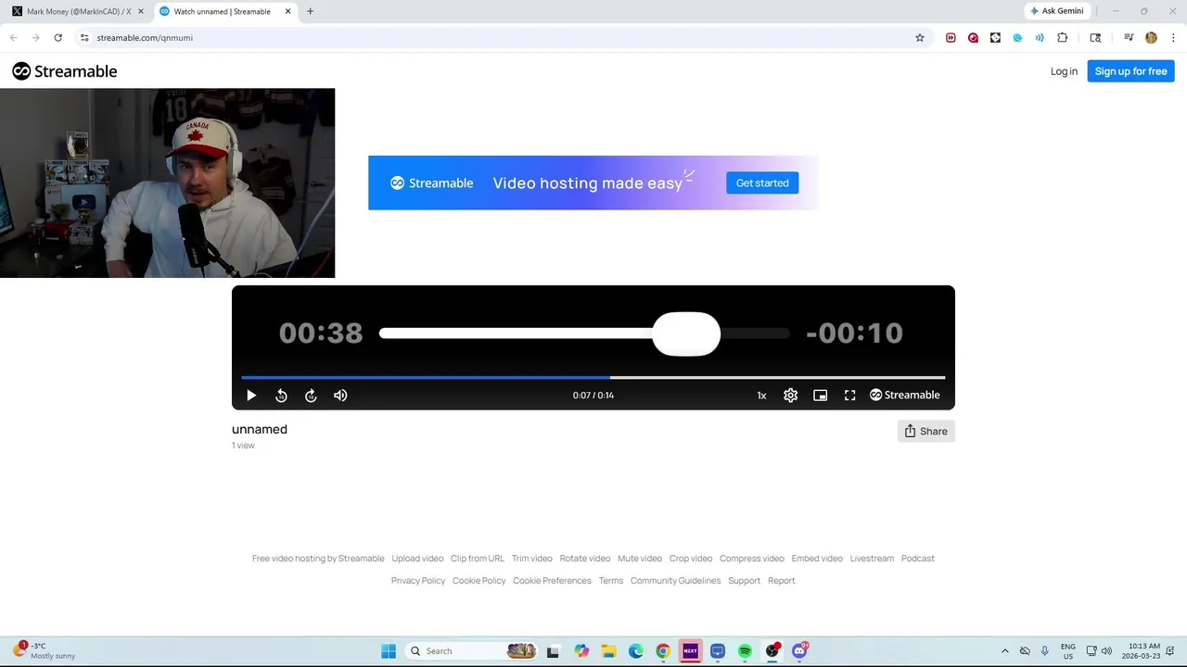Open Livestream footer link
This screenshot has height=667, width=1187.
tap(872, 559)
